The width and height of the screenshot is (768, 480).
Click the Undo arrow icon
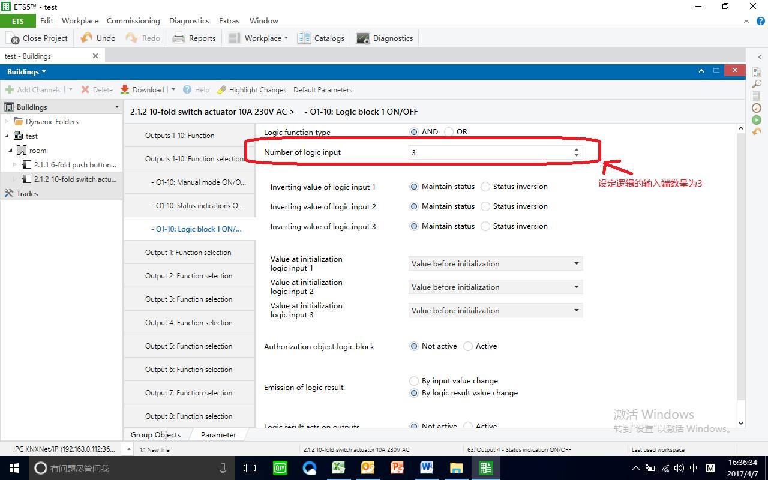point(87,38)
